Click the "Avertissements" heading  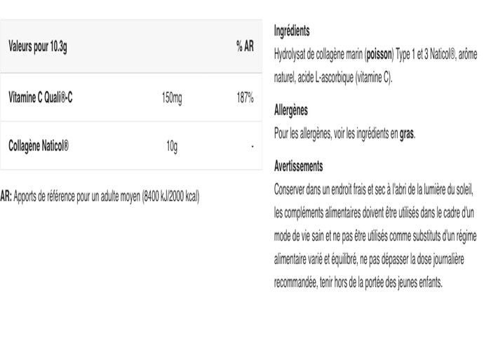point(298,166)
